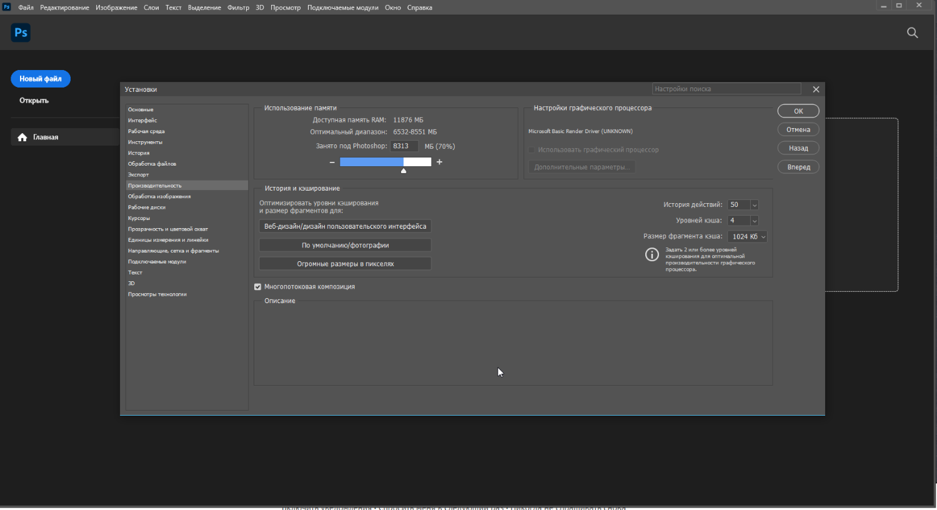Open the Редактирование menu
This screenshot has width=937, height=510.
[x=64, y=7]
